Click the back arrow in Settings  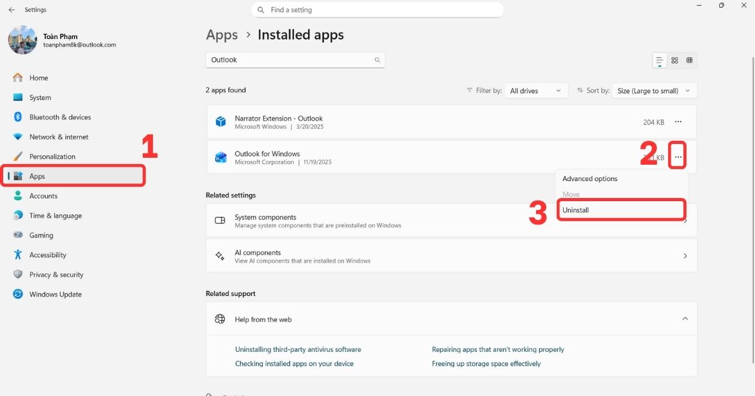click(11, 10)
